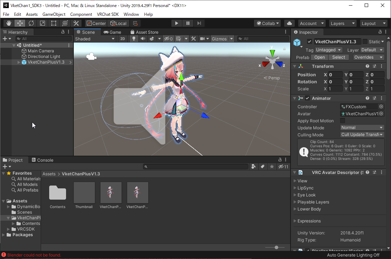Select the Rotate tool
The width and height of the screenshot is (391, 259).
click(x=31, y=23)
